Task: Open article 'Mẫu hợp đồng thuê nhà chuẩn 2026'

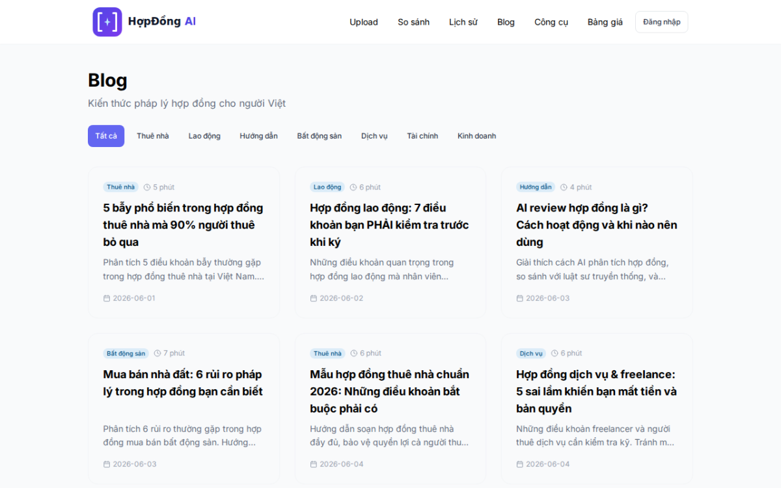Action: (x=389, y=392)
